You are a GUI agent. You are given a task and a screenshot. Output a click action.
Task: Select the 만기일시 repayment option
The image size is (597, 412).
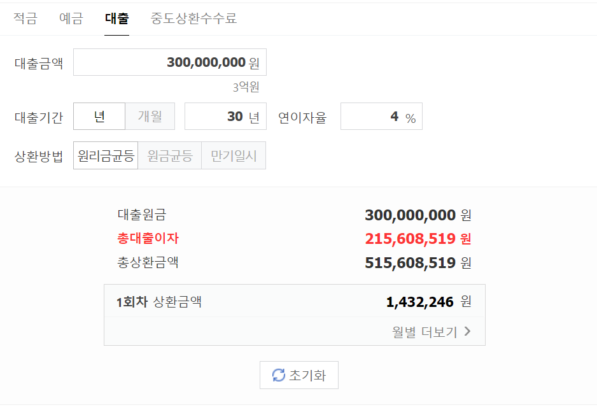233,155
